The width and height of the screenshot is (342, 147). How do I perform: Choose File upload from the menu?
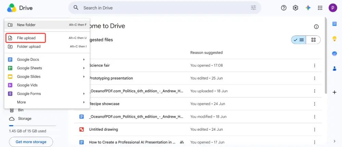[47, 38]
